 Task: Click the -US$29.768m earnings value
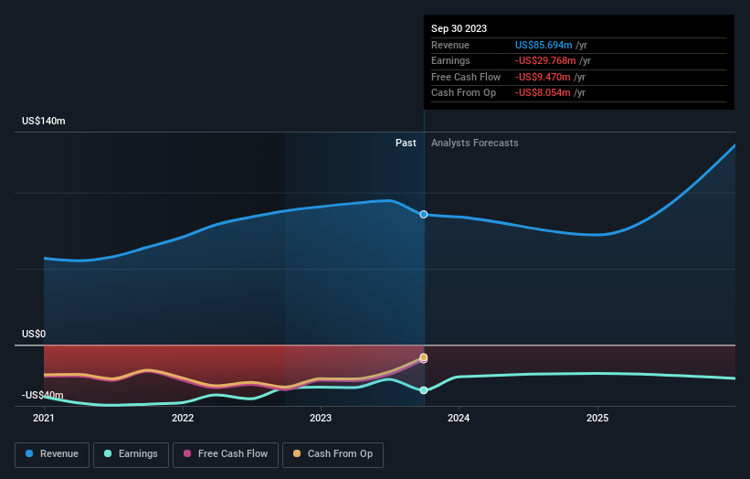[x=545, y=60]
